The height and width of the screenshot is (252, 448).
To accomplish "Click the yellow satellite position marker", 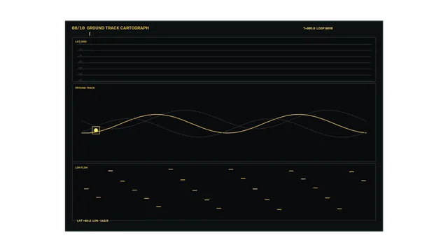I will pos(96,130).
